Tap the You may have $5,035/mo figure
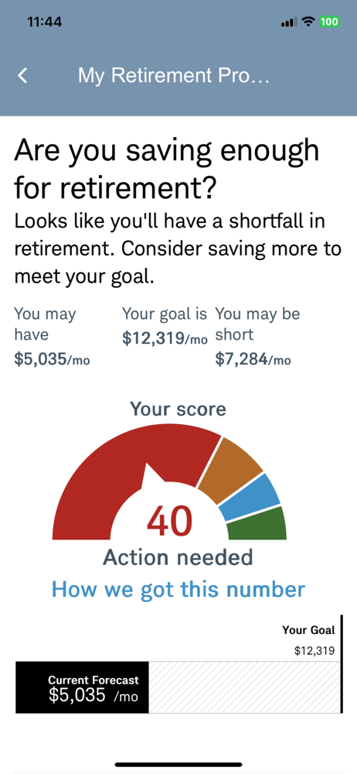This screenshot has width=357, height=774. 52,337
